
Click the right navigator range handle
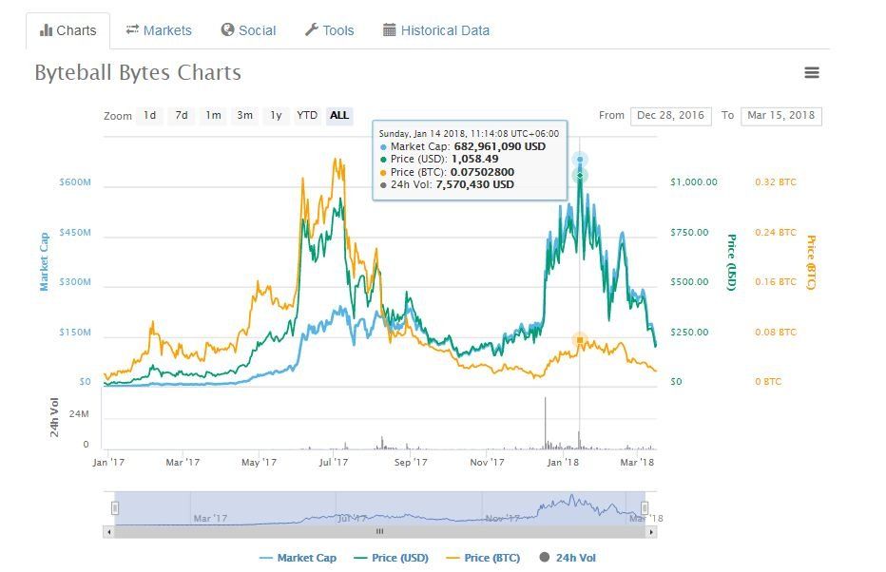pyautogui.click(x=645, y=508)
